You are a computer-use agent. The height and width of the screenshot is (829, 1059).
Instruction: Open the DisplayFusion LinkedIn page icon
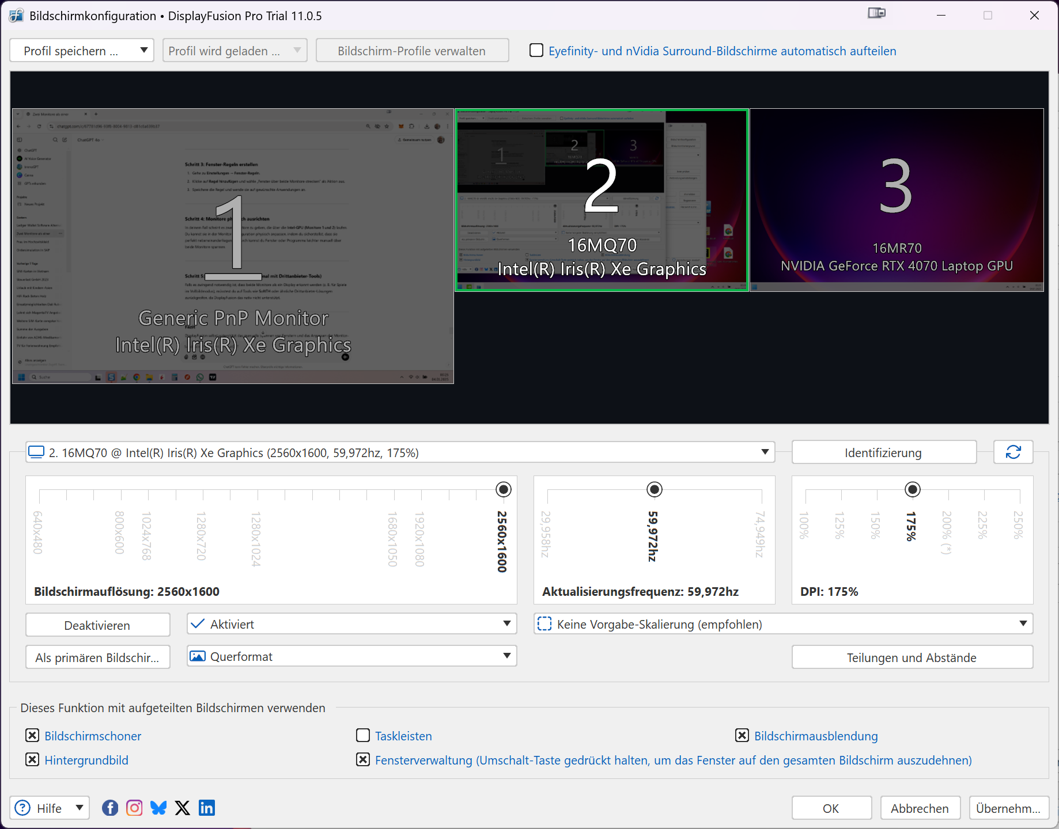click(x=207, y=808)
